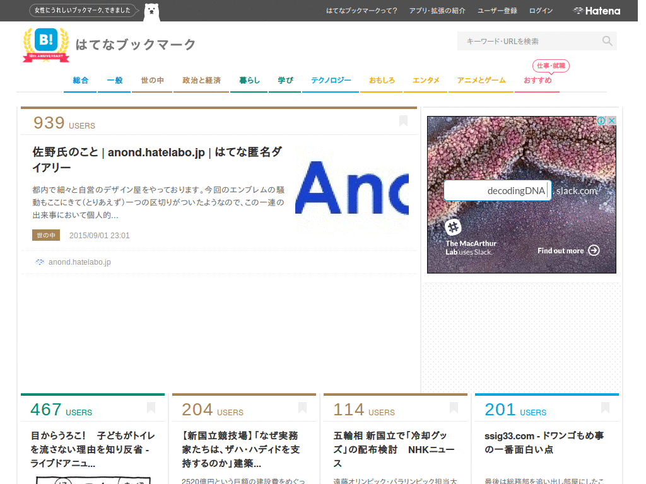Click the search magnifier icon
This screenshot has height=484, width=646.
607,41
